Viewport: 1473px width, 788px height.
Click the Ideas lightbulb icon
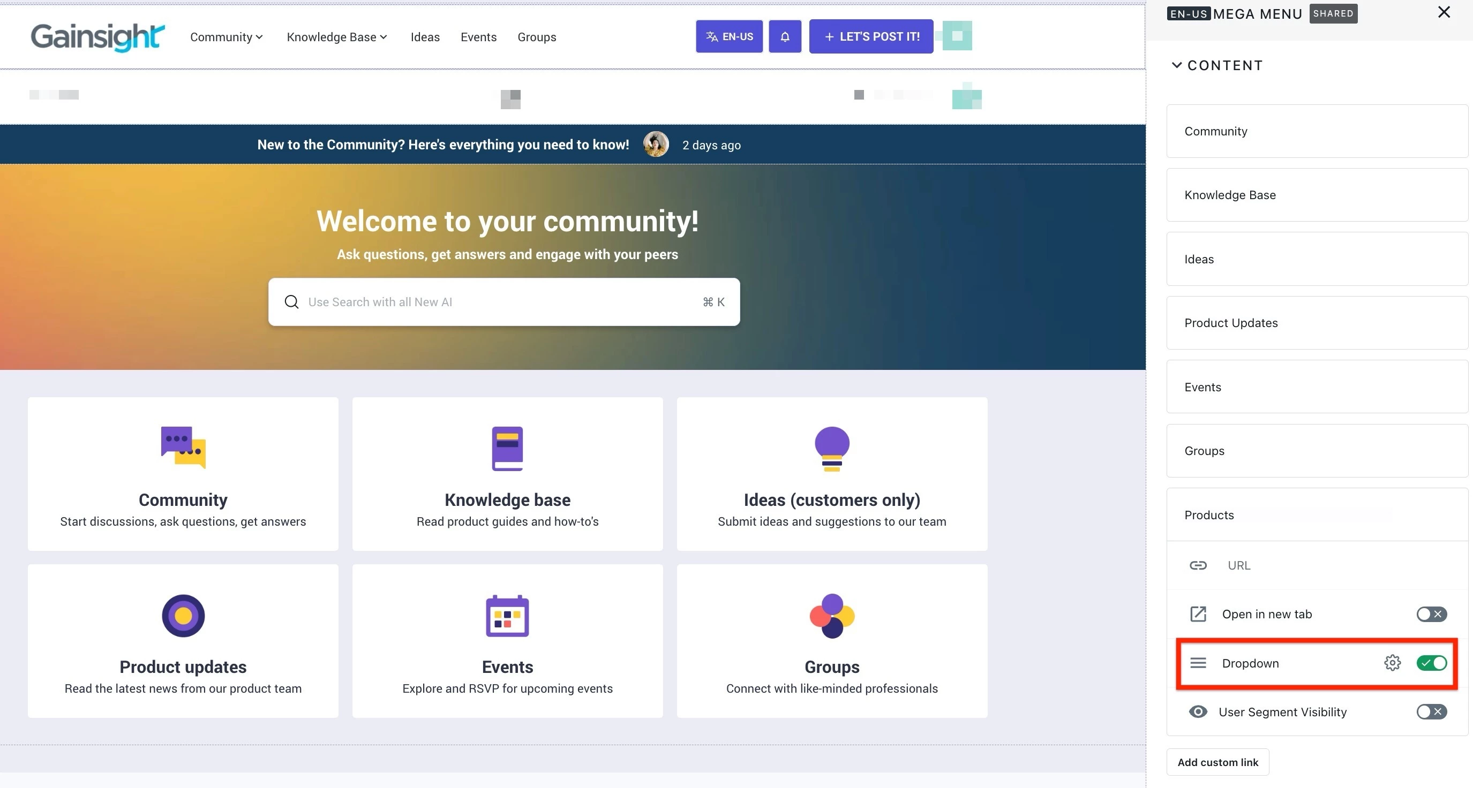tap(831, 449)
